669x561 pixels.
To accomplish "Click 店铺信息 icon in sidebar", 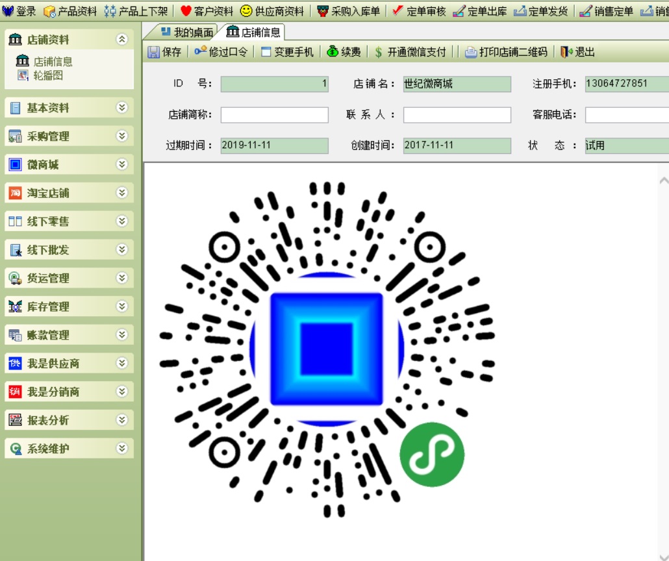I will [x=22, y=61].
